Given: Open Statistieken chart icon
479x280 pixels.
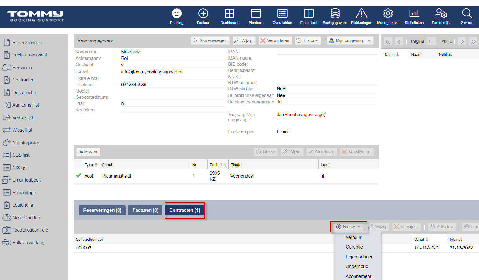Looking at the screenshot, I should tap(414, 14).
